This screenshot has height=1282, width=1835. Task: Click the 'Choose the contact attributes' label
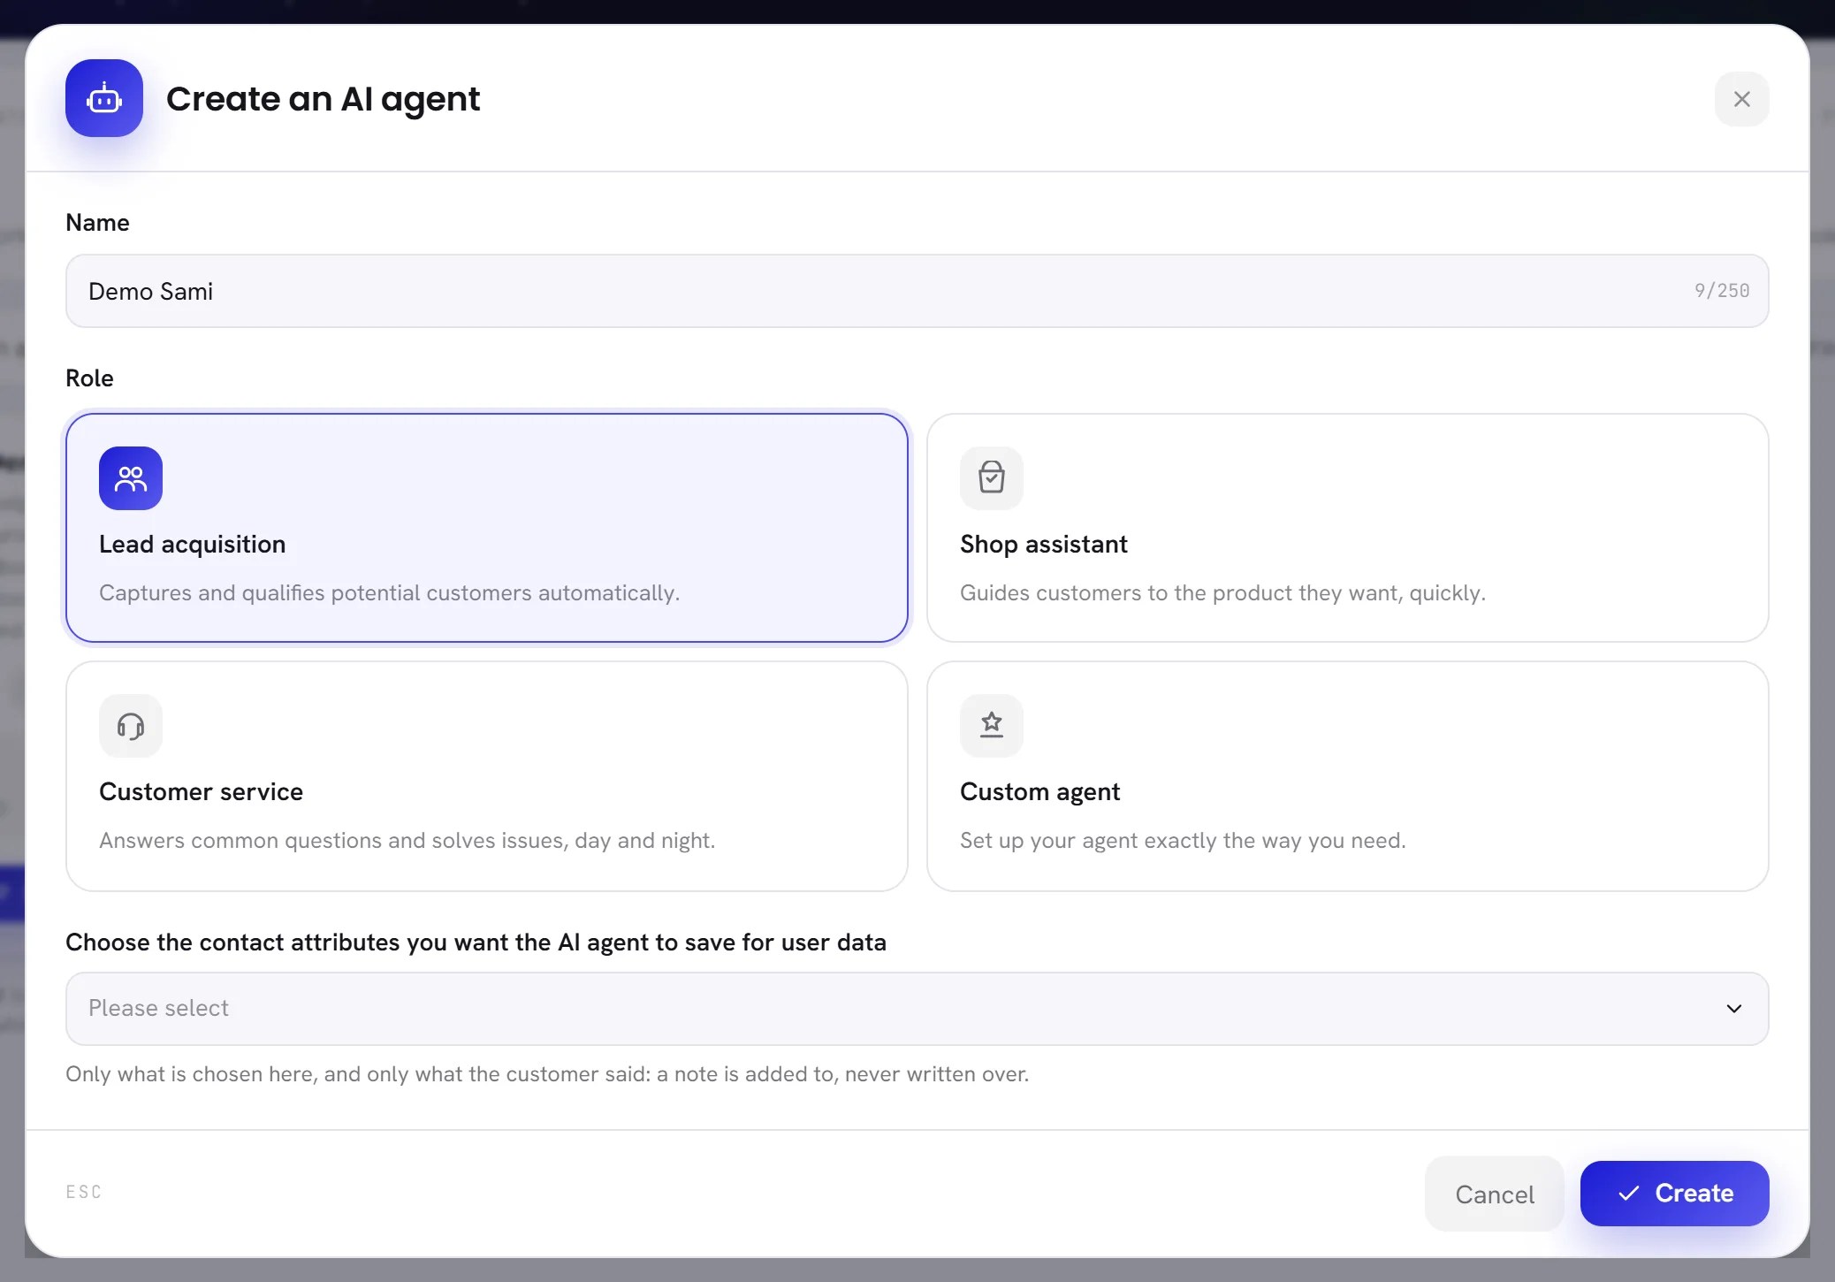[x=476, y=942]
